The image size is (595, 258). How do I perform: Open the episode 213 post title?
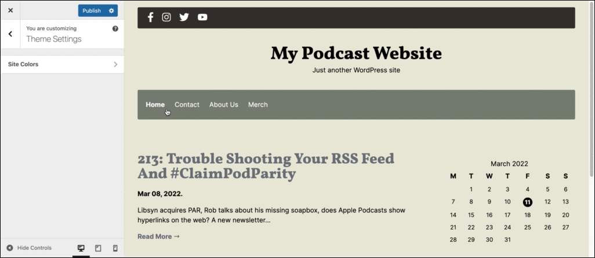[x=266, y=165]
